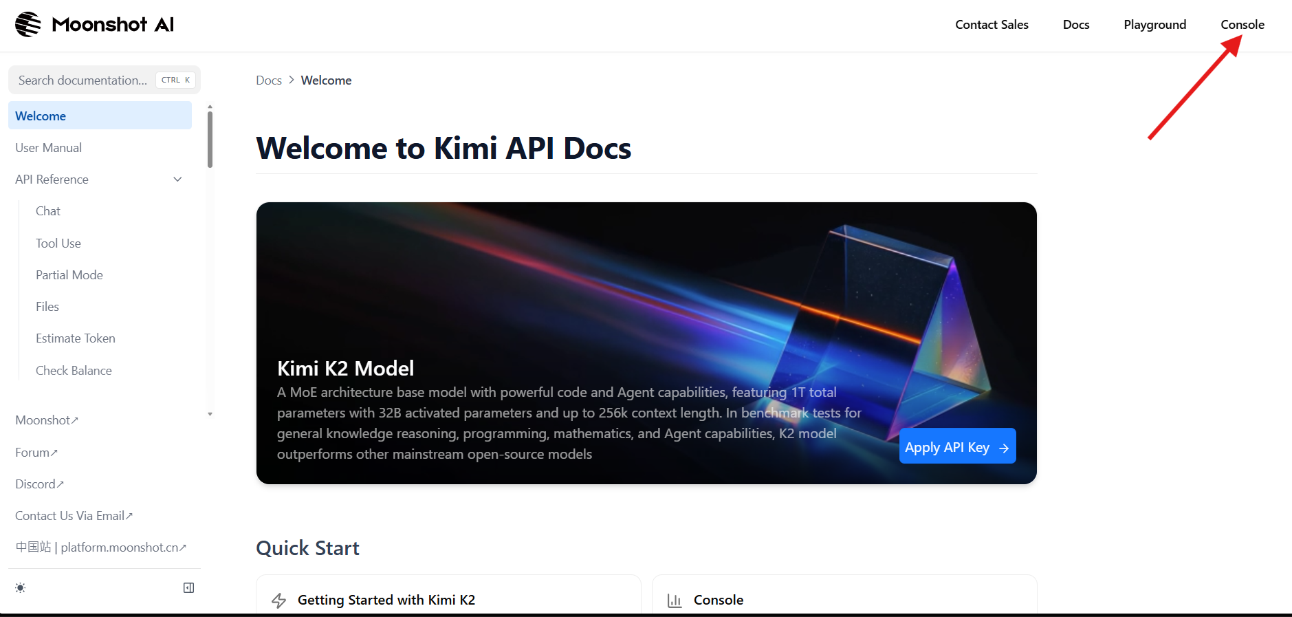Screen dimensions: 1292x617
Task: Click the arrow icon on Apply API Key
Action: click(1004, 448)
